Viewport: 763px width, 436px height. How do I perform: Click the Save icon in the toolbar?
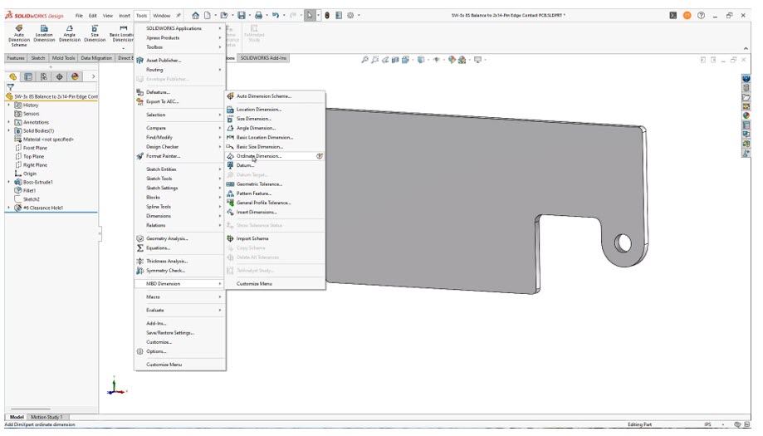(242, 15)
